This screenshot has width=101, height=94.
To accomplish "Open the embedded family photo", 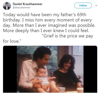I will tap(50, 69).
